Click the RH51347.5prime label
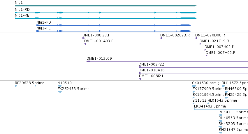 click(x=233, y=130)
